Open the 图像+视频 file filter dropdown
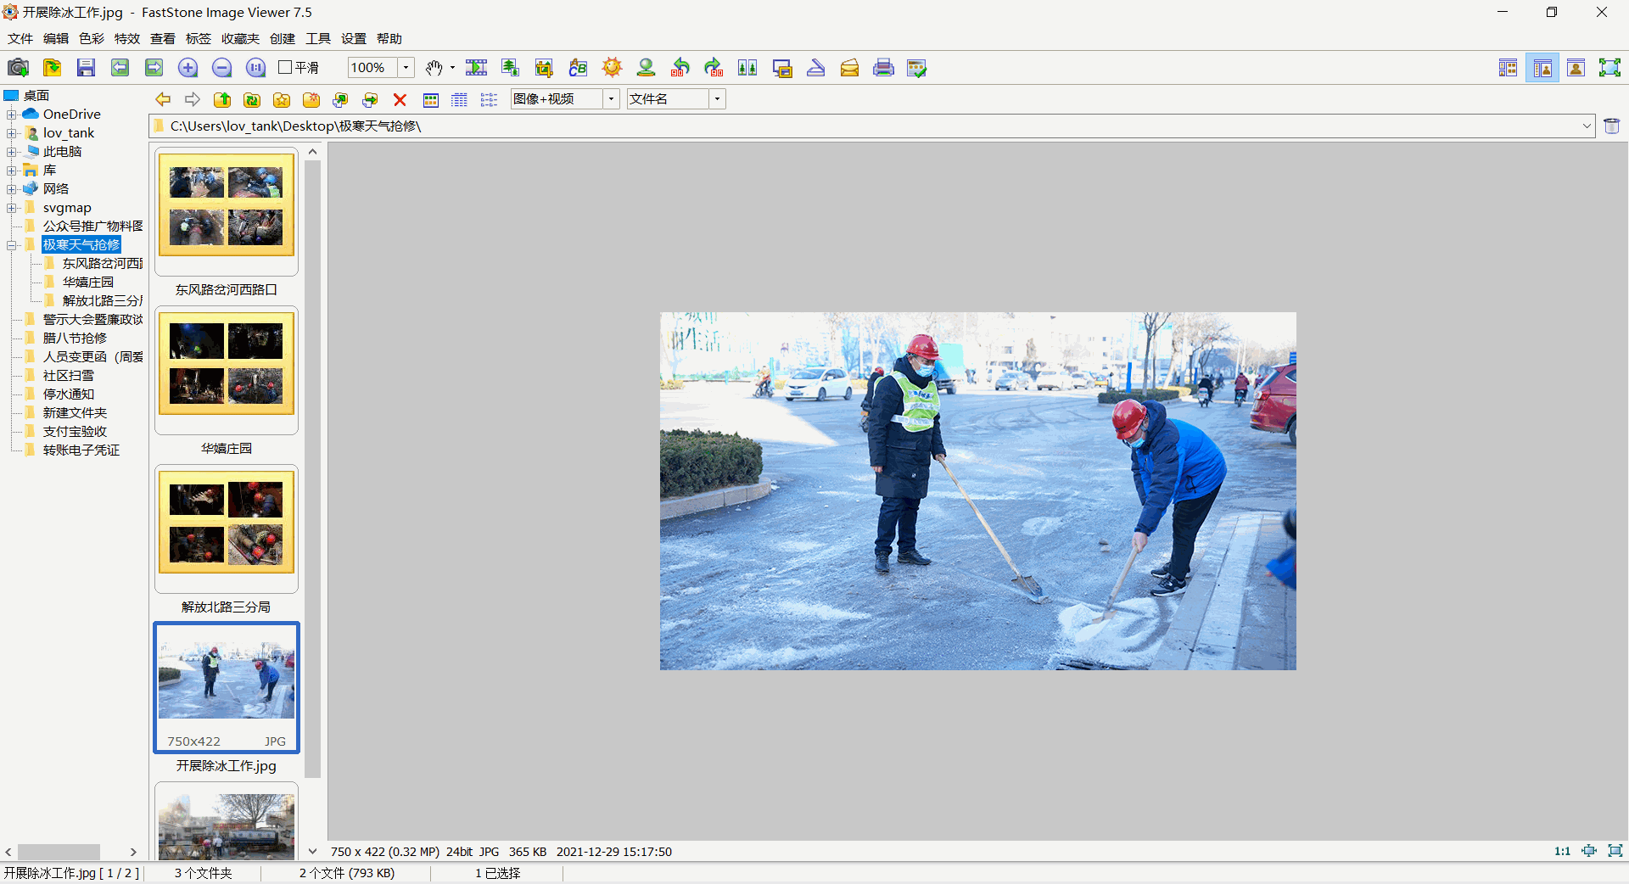Image resolution: width=1629 pixels, height=884 pixels. point(611,99)
